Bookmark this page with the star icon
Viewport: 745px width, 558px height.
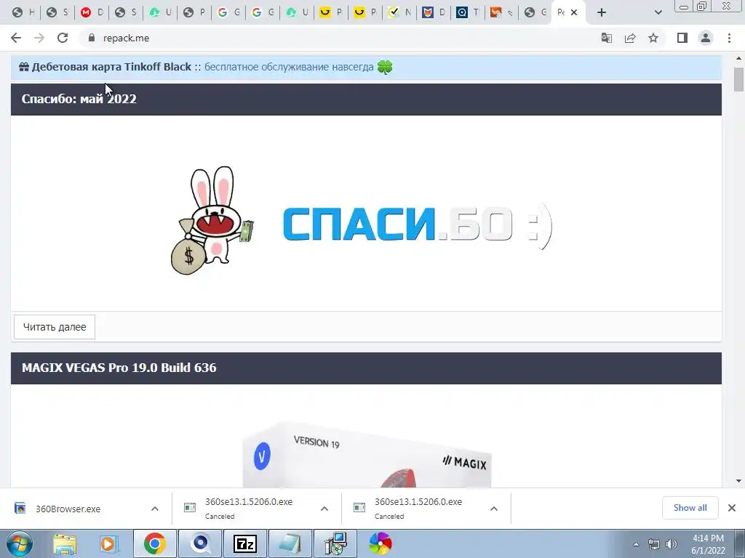coord(653,38)
